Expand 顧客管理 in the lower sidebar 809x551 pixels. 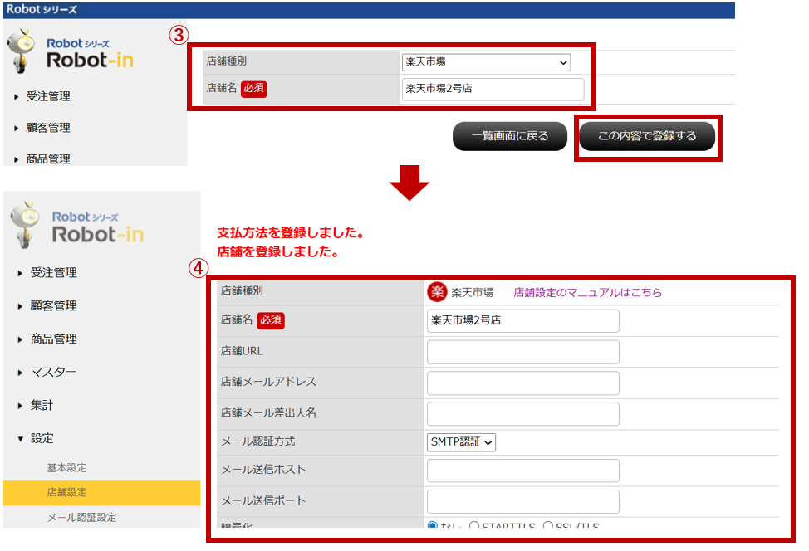click(x=53, y=305)
